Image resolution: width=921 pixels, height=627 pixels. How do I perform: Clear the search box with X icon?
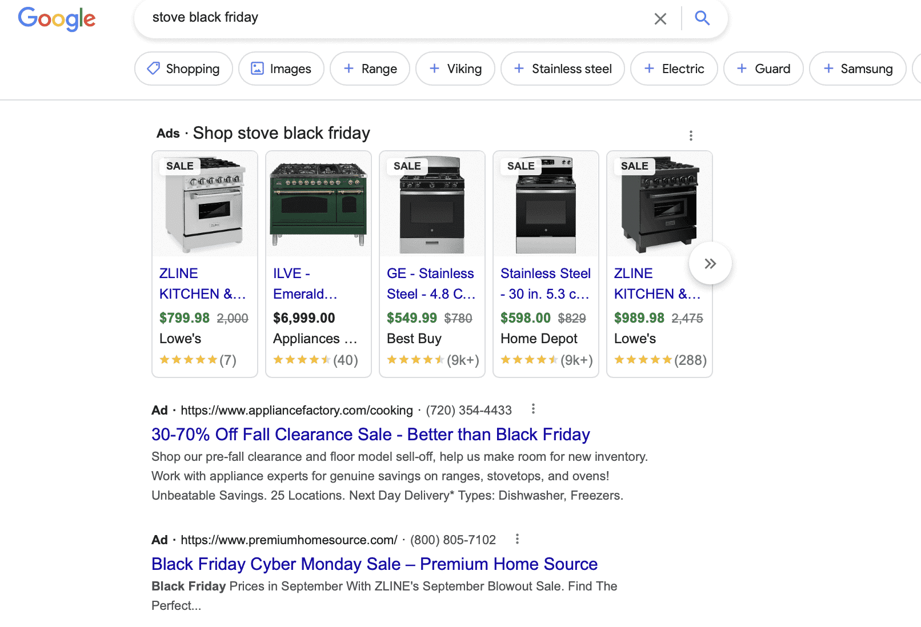[x=660, y=19]
